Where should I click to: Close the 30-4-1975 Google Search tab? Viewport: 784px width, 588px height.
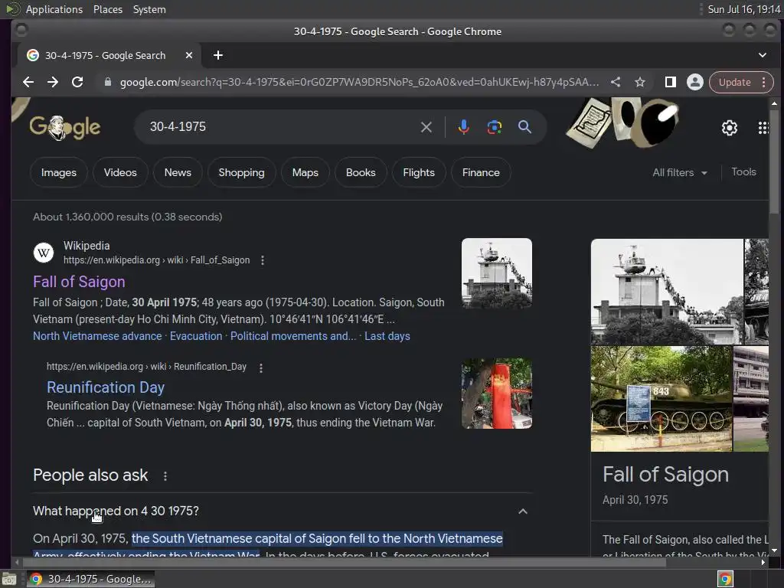[188, 55]
